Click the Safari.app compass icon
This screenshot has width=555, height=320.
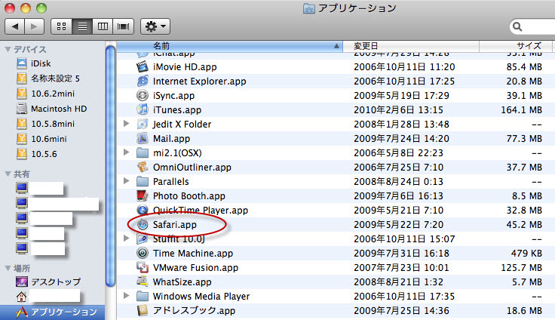click(143, 224)
